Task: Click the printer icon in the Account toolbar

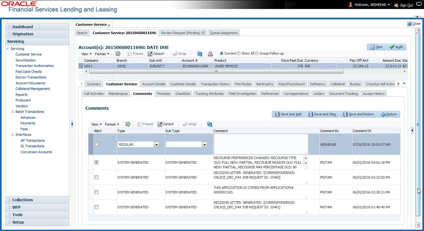Action: [210, 54]
